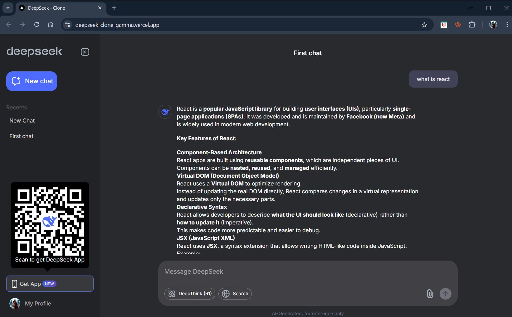This screenshot has width=512, height=317.
Task: Open the Chrome profile avatar menu
Action: coord(493,25)
